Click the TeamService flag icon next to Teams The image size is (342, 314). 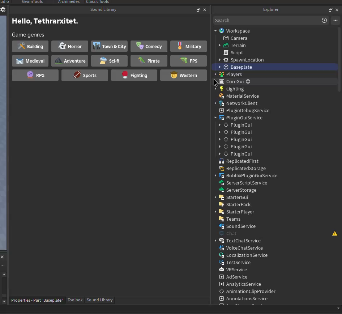point(222,219)
